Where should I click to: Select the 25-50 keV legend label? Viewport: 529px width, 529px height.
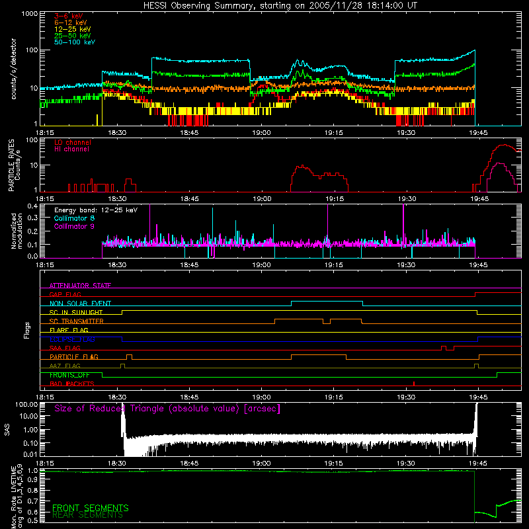[73, 36]
